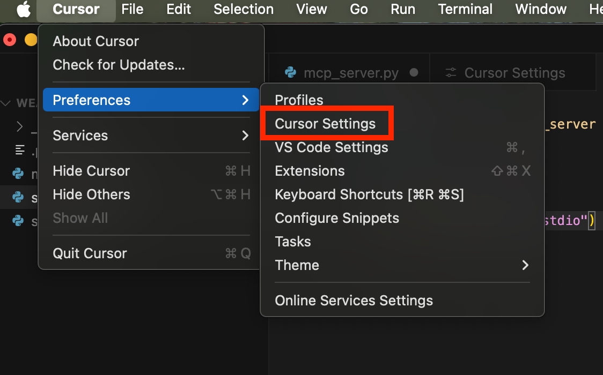Open the Cursor application menu

76,9
